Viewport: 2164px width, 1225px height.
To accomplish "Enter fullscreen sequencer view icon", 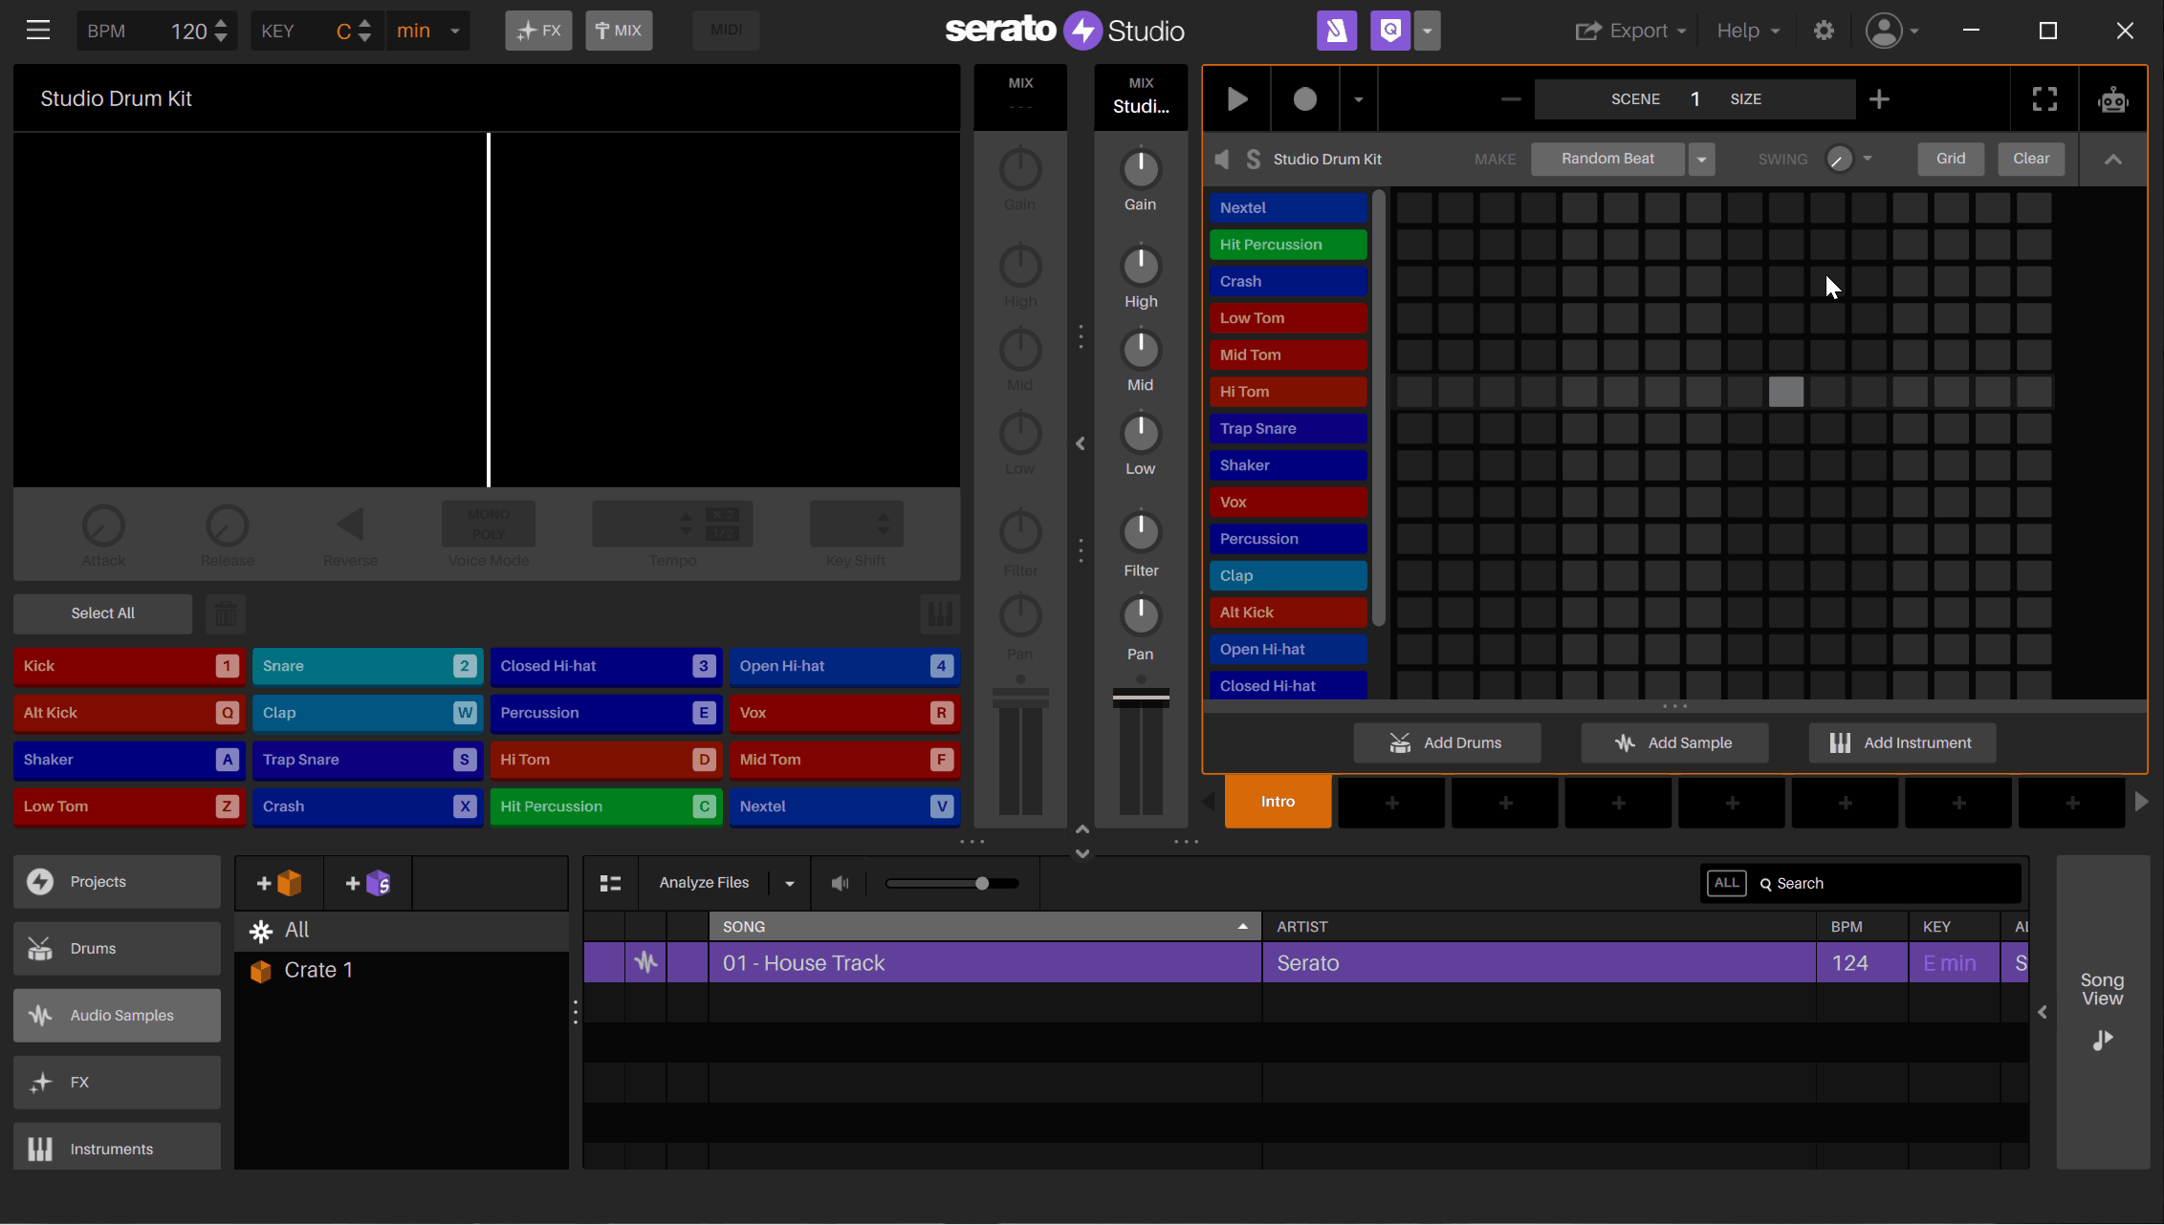I will point(2044,99).
